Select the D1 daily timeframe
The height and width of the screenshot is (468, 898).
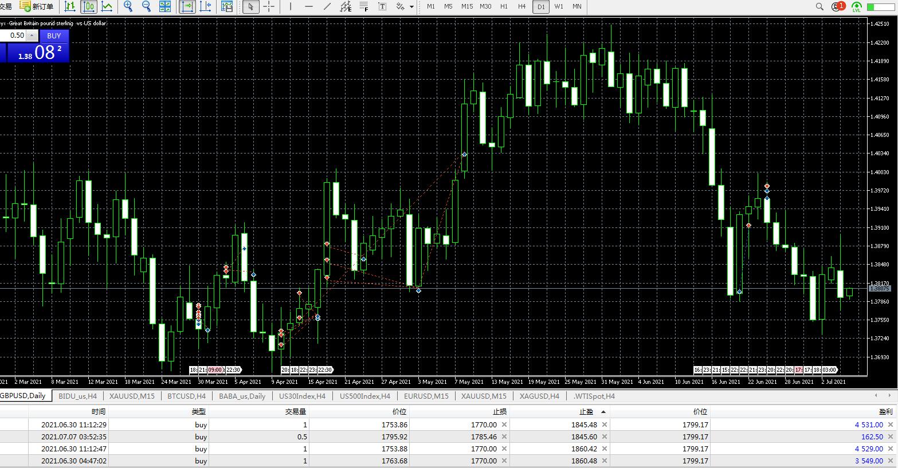point(541,7)
